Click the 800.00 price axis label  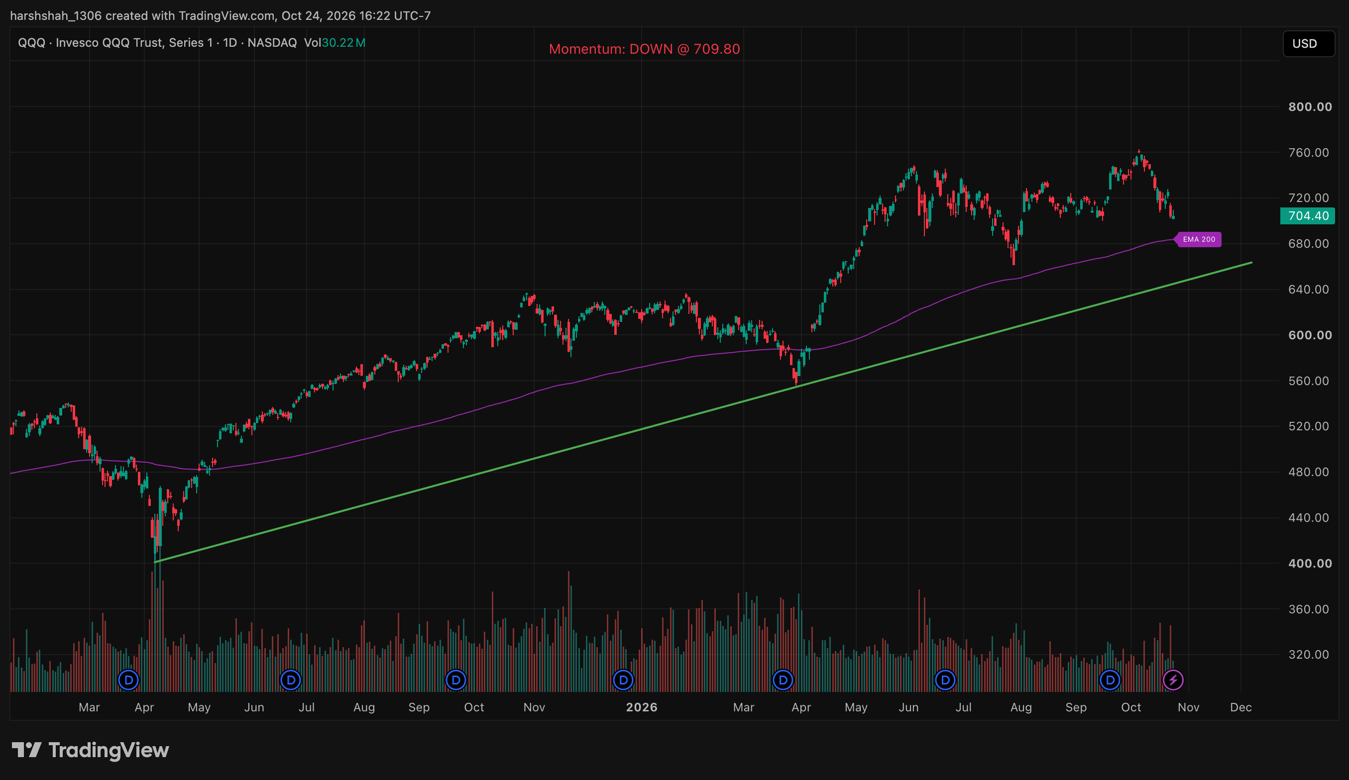click(x=1310, y=107)
